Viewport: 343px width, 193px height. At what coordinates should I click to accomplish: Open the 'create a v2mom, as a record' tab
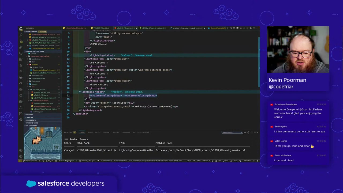click(x=188, y=28)
